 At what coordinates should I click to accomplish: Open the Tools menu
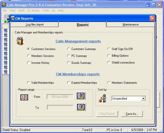tap(46, 10)
